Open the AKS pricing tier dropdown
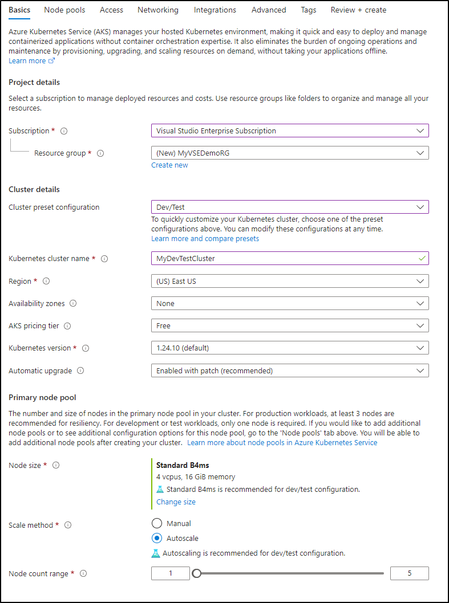 tap(290, 326)
